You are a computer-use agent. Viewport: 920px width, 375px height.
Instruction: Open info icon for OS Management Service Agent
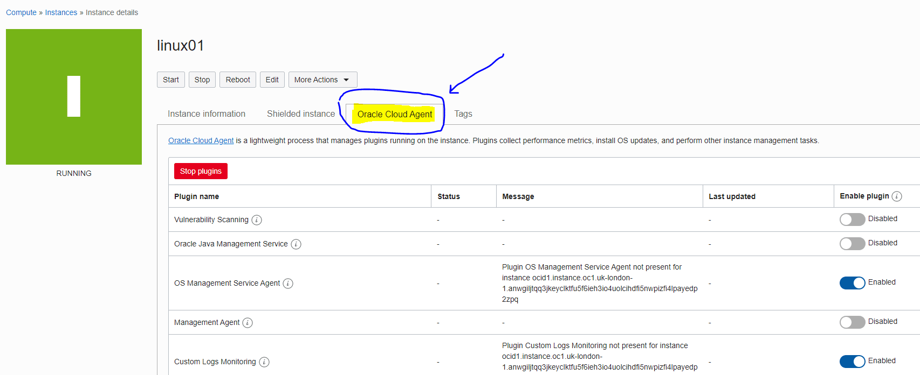[x=288, y=283]
